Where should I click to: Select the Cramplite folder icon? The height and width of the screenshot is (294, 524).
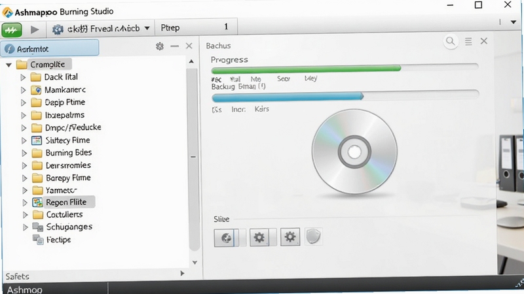(22, 64)
